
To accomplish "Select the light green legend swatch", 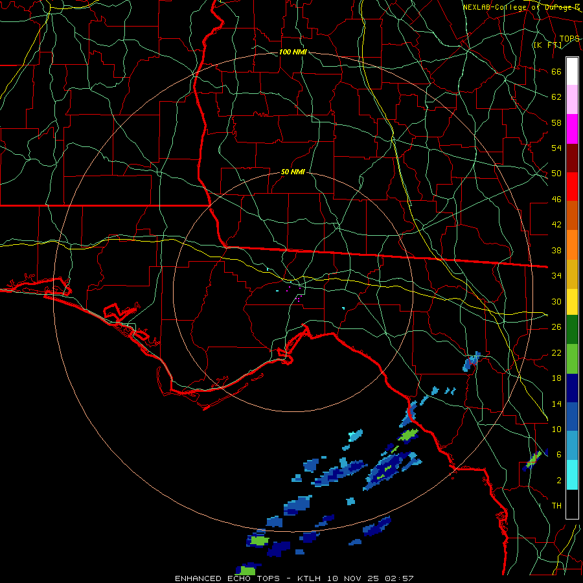I will 572,359.
